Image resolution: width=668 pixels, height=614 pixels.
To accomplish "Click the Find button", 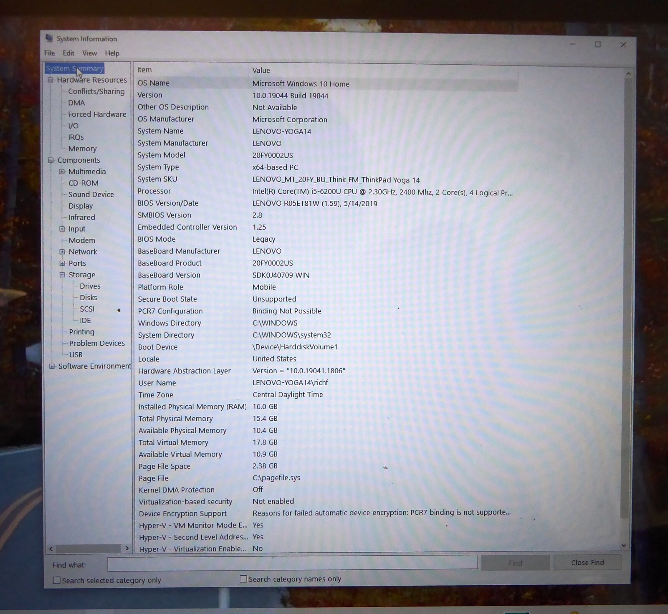I will (515, 563).
